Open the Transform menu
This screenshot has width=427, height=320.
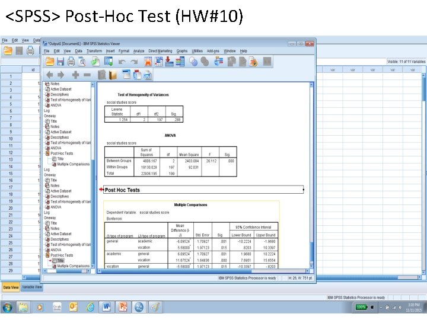point(94,51)
